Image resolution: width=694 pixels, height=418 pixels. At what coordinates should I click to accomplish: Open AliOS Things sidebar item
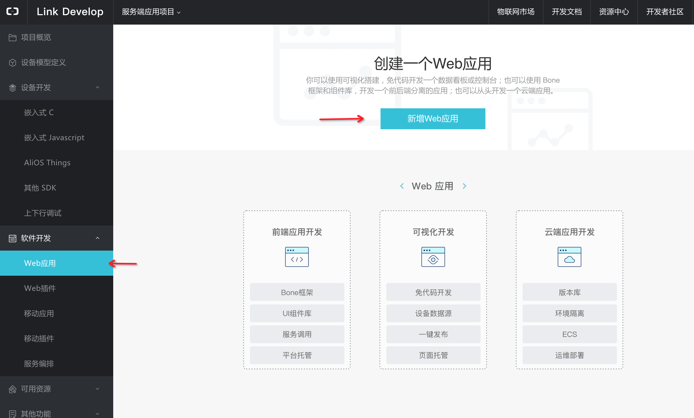57,163
